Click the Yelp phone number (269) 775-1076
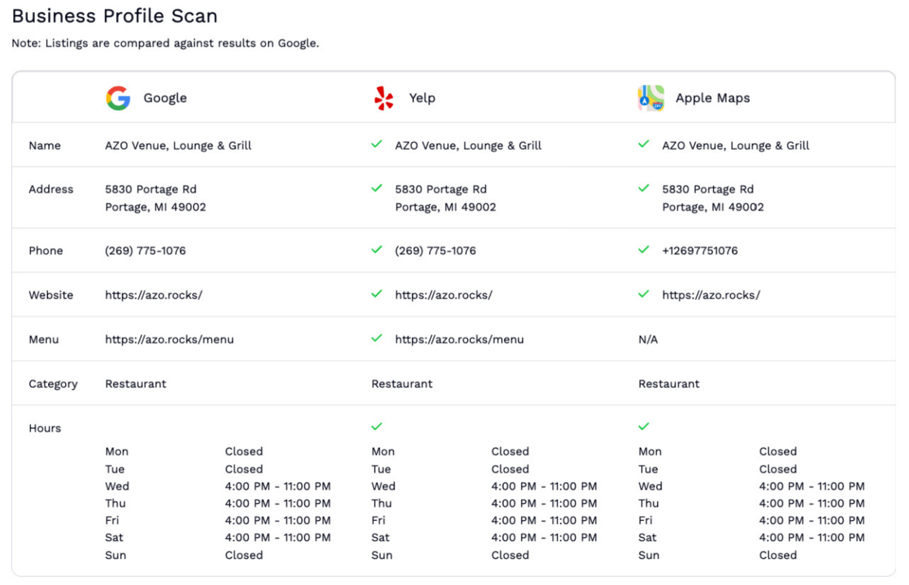The width and height of the screenshot is (909, 585). point(436,251)
